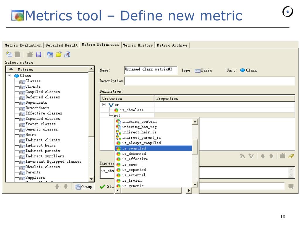The width and height of the screenshot is (300, 225).
Task: Click the metrics tree's scroll down arrow
Action: [91, 179]
